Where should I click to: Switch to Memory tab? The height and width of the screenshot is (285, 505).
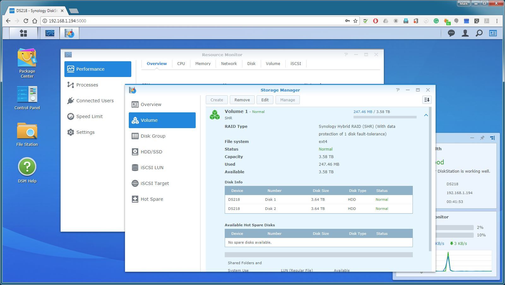pos(203,63)
